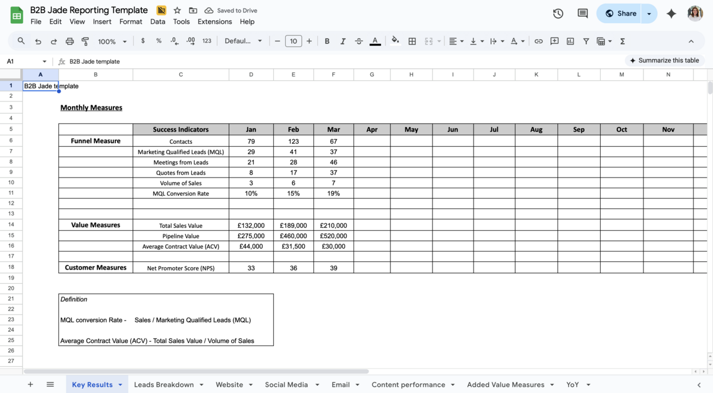Go to Google Sheets home icon
The width and height of the screenshot is (713, 393).
click(x=17, y=15)
